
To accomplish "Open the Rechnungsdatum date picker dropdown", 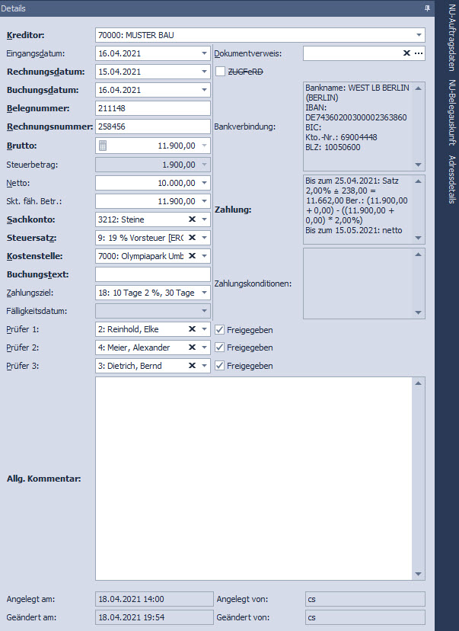I will click(204, 72).
